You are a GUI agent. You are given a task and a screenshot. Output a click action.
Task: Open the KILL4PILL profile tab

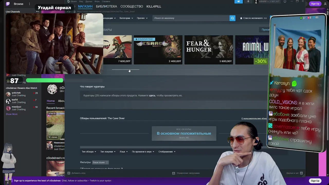click(x=154, y=6)
